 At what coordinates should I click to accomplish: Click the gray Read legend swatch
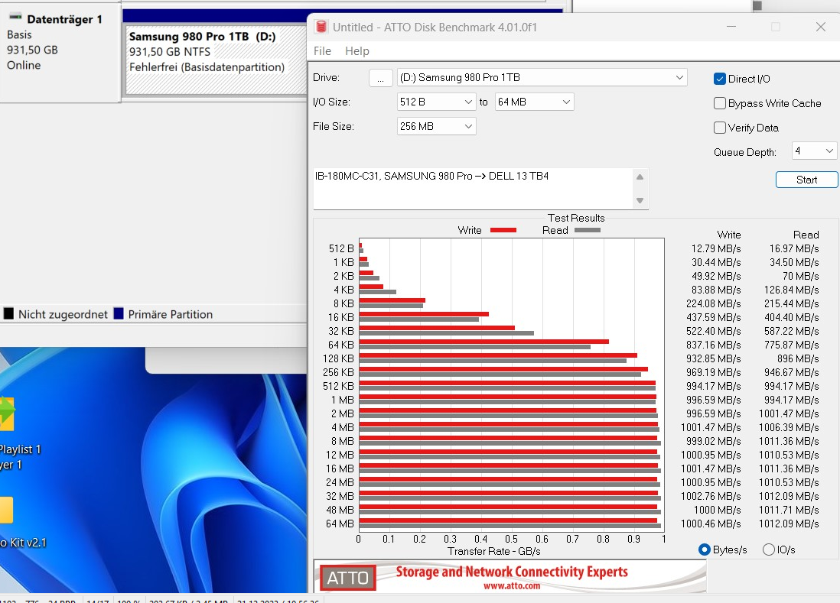point(587,230)
